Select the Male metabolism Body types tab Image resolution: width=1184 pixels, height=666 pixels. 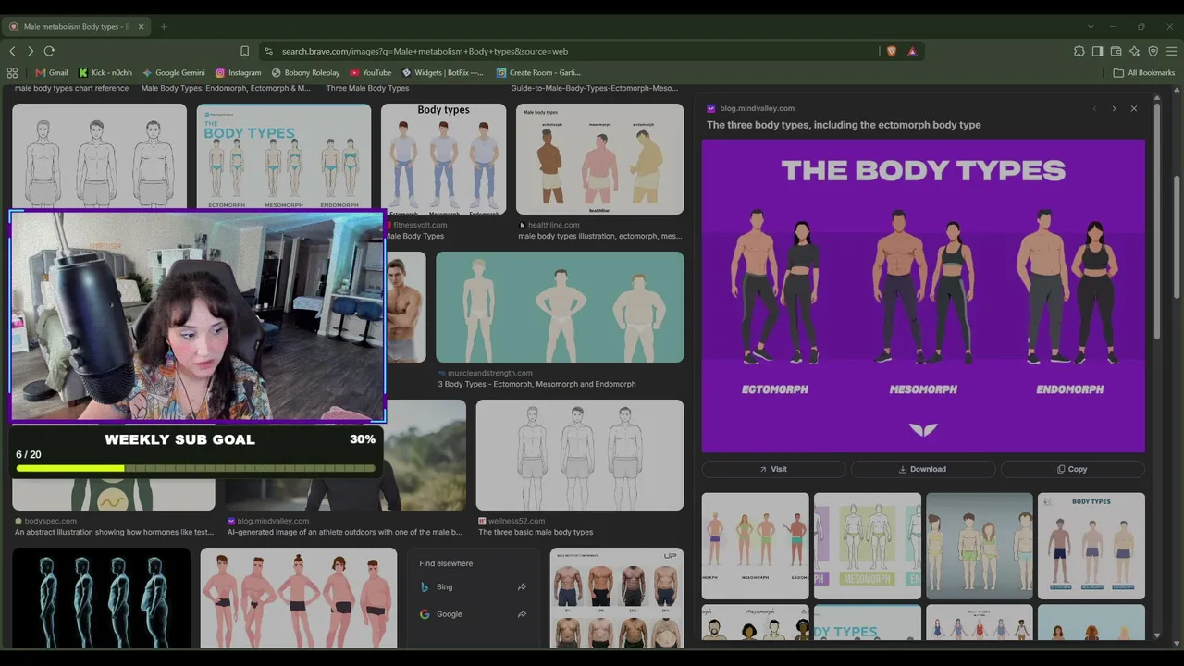coord(76,26)
